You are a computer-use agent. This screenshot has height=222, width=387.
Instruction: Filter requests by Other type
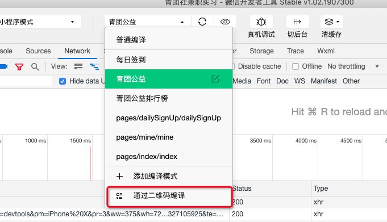point(351,81)
